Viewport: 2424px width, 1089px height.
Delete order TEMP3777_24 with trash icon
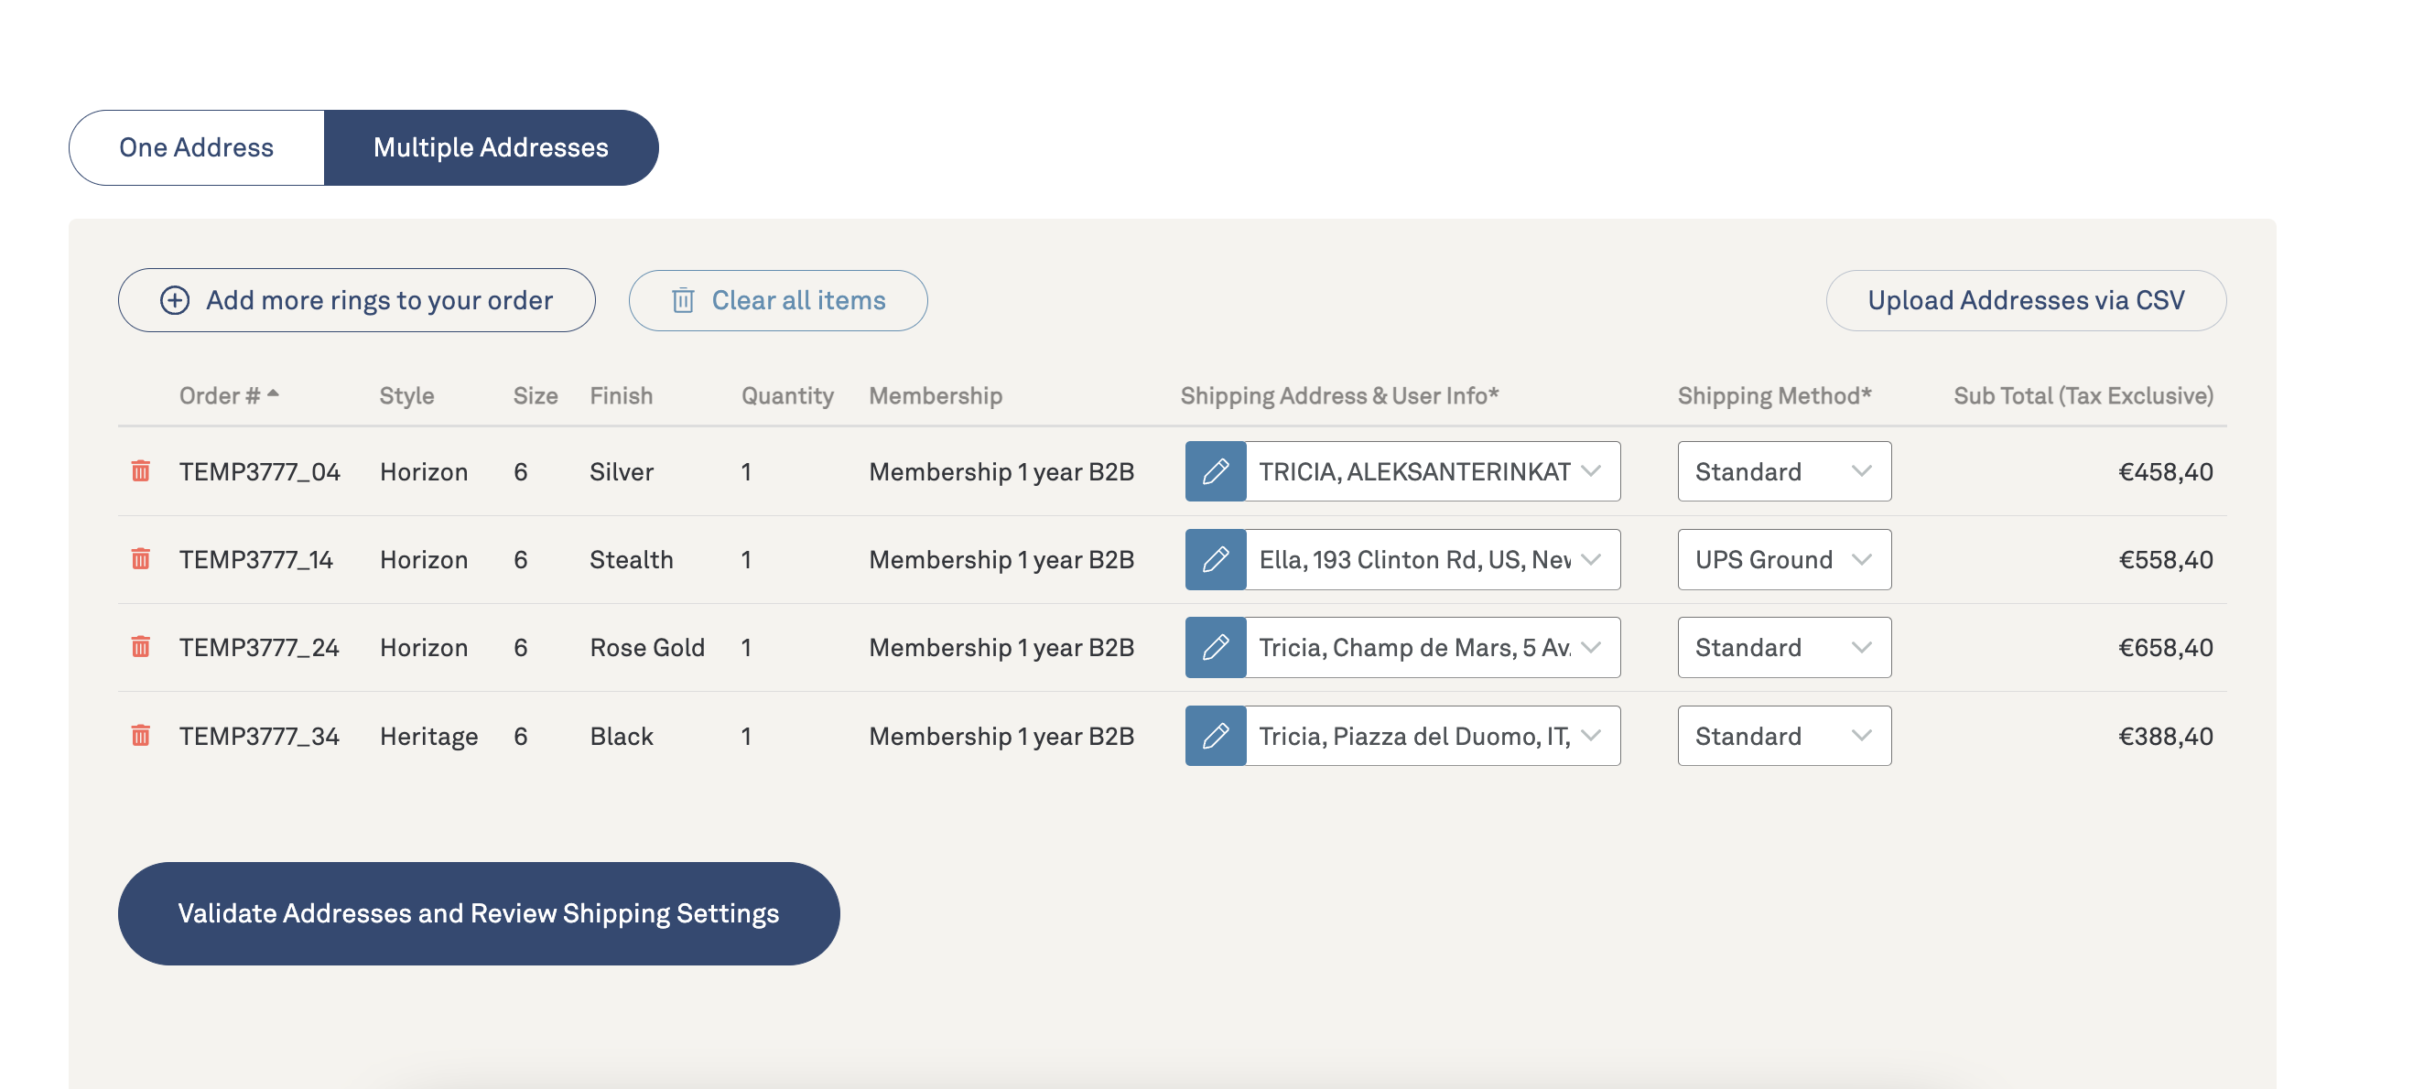coord(140,647)
